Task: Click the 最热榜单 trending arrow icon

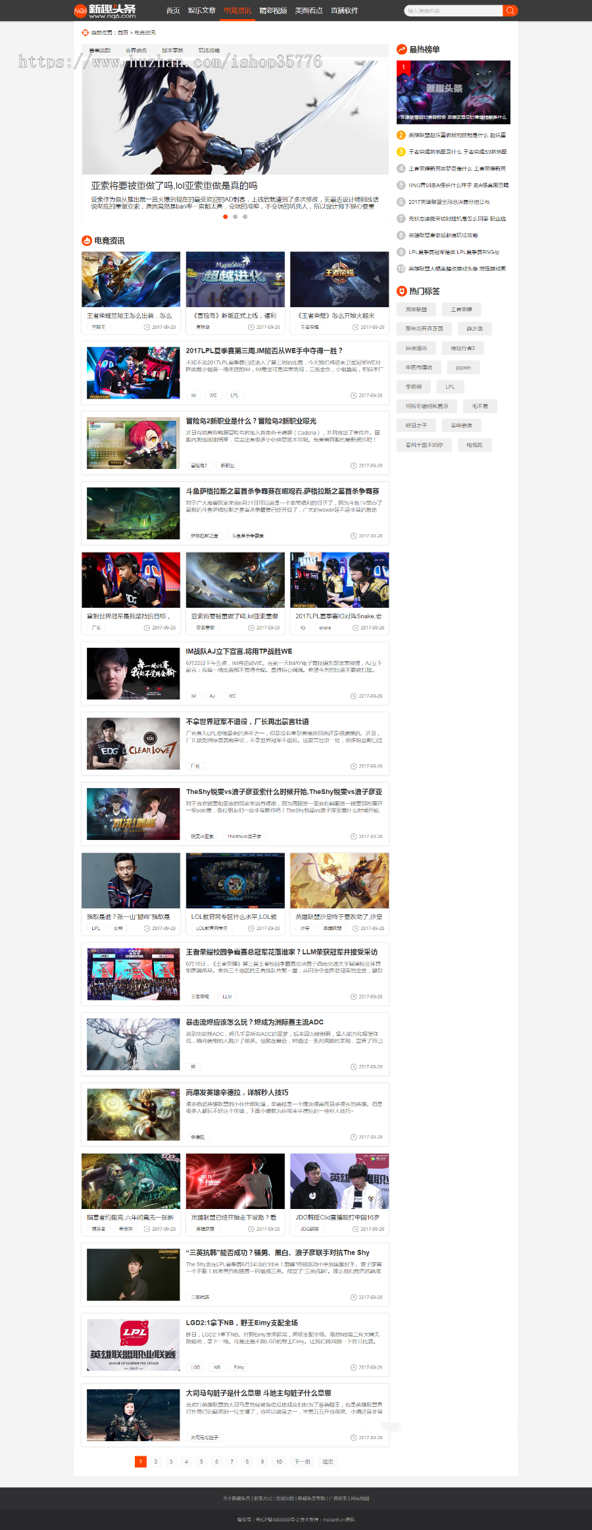Action: 401,49
